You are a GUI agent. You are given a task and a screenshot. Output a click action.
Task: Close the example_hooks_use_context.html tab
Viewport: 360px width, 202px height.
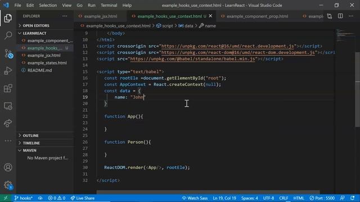[210, 16]
